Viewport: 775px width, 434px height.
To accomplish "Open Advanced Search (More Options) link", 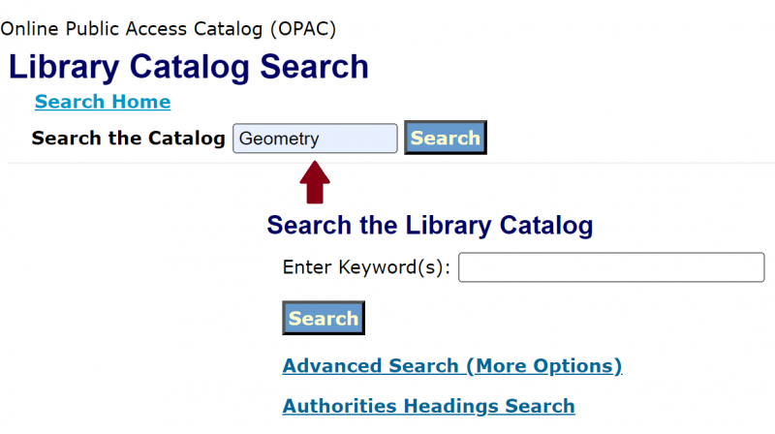I will (452, 366).
